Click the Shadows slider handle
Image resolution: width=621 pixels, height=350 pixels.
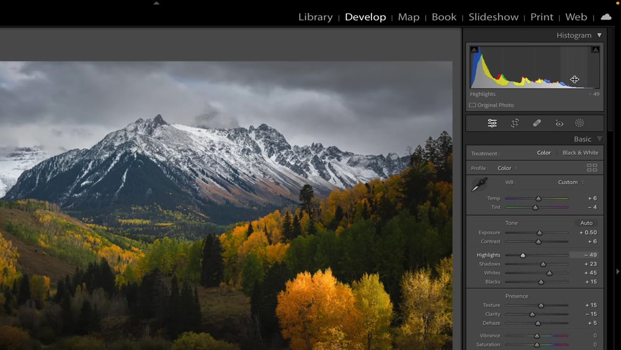(x=543, y=264)
